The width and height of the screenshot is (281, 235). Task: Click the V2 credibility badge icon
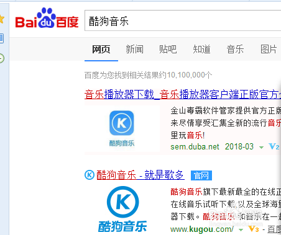274,146
